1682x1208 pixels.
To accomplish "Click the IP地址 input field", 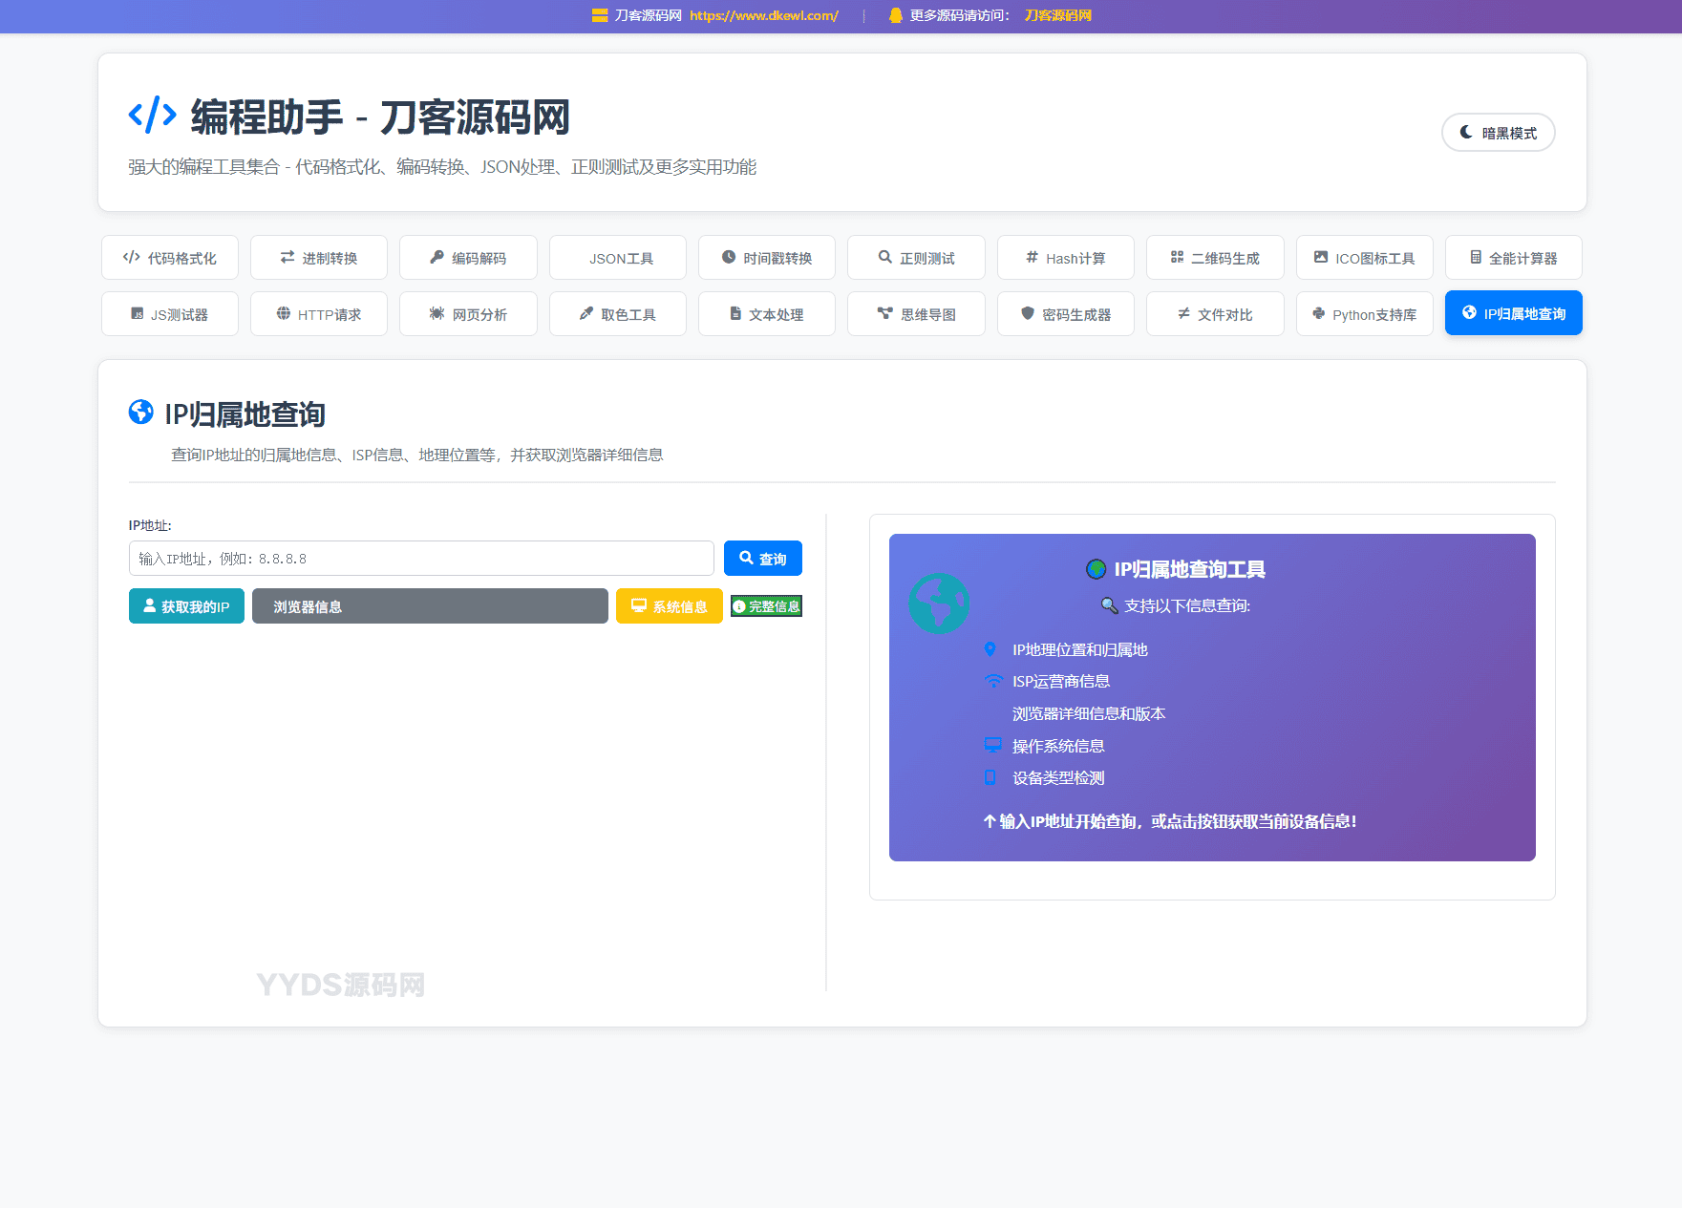I will point(421,559).
